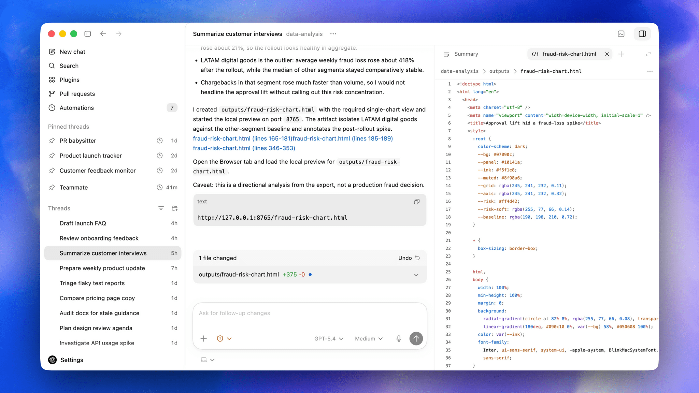Expand the code panel to full view
This screenshot has width=699, height=393.
pos(648,54)
